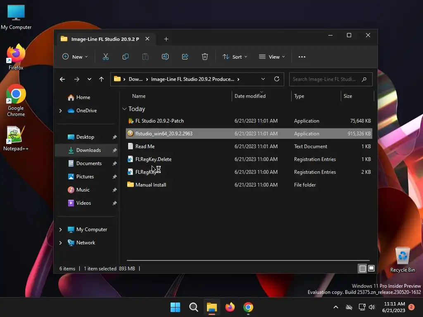This screenshot has width=423, height=317.
Task: Click the Dow... breadcrumb segment
Action: coord(135,79)
